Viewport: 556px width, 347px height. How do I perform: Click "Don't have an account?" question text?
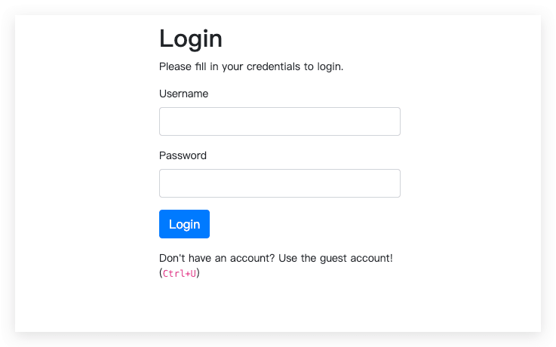click(x=217, y=258)
